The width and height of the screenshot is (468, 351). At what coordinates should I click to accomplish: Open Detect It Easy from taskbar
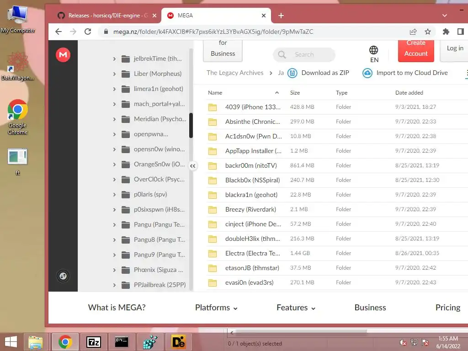[x=178, y=342]
